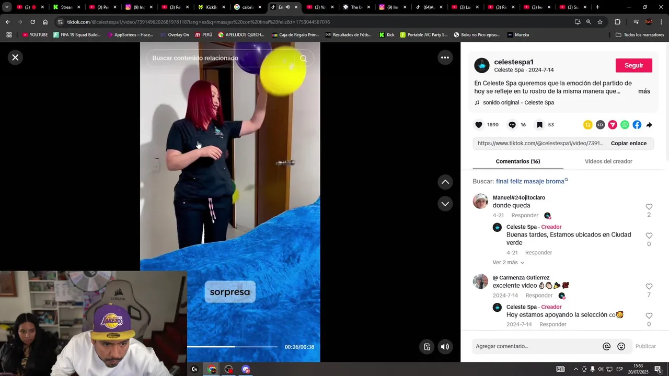Open 'final feliz masaje broma' search link
The height and width of the screenshot is (376, 669).
(x=532, y=181)
